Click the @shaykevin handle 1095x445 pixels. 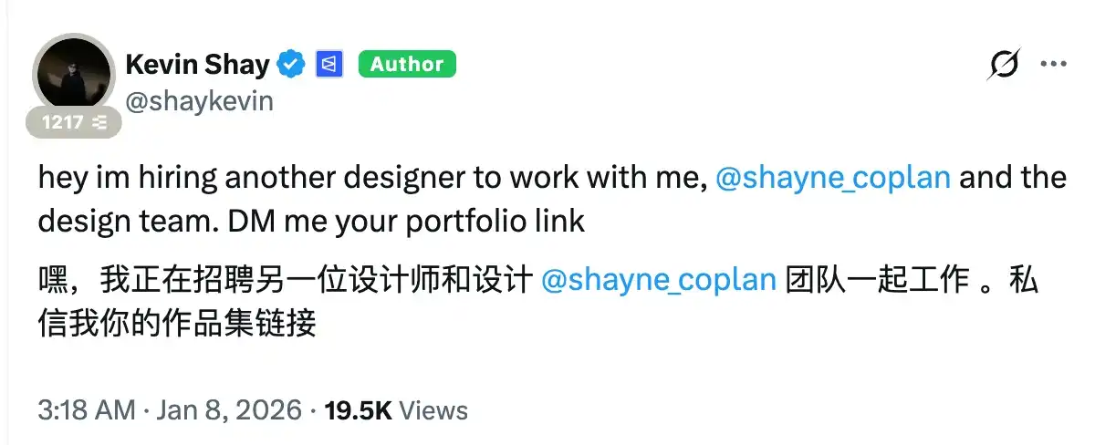click(x=198, y=100)
